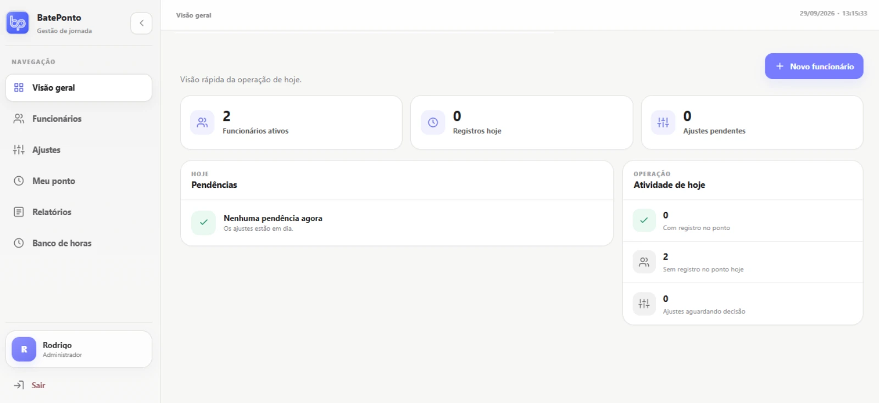Click the Rodrigo avatar with letter R
Viewport: 879px width, 403px height.
(x=24, y=349)
